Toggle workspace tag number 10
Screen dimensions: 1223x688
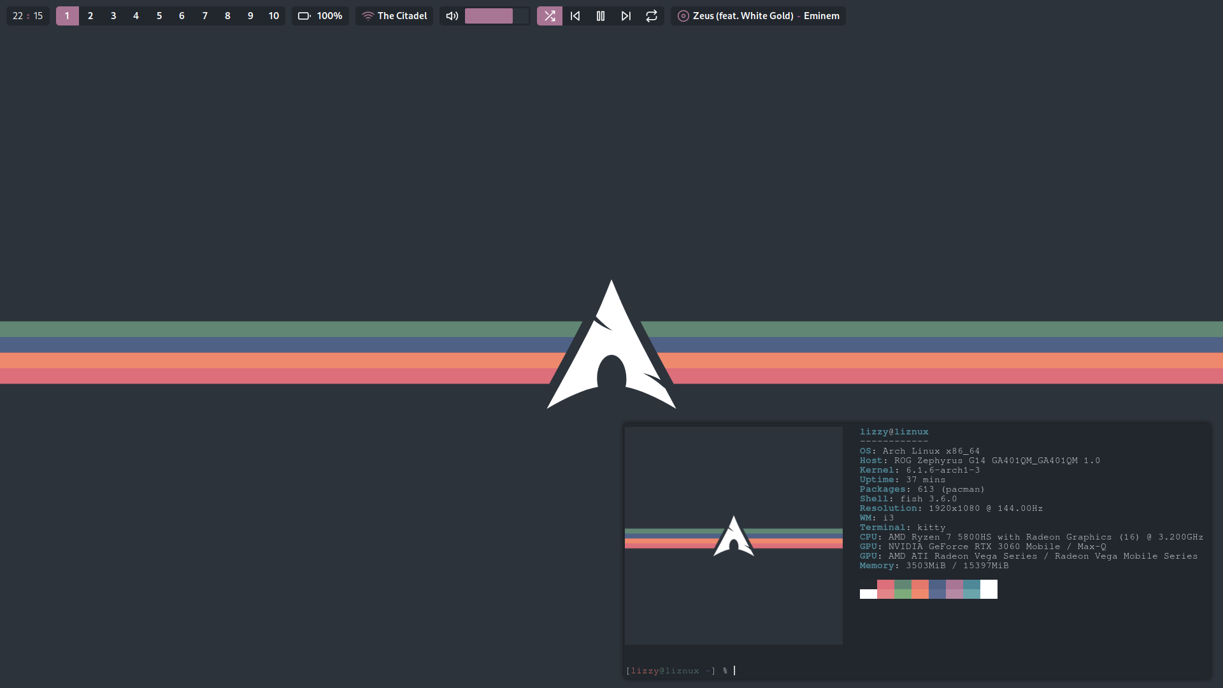pos(274,15)
